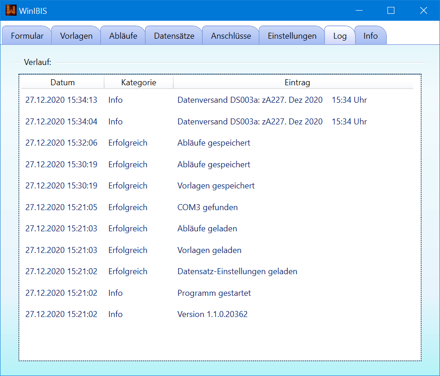Click Info category in Version row
This screenshot has width=440, height=376.
coord(115,314)
